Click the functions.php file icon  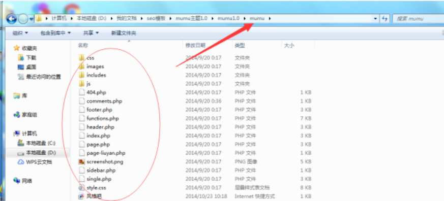[81, 118]
